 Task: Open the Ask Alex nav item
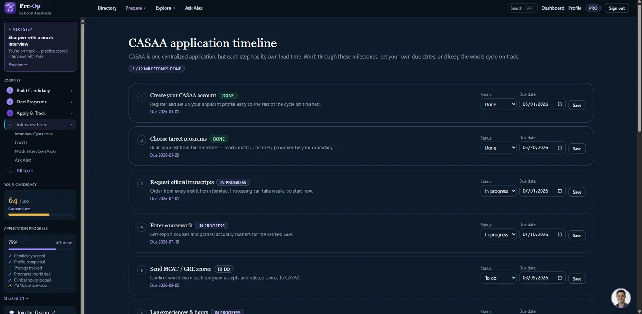pyautogui.click(x=194, y=8)
